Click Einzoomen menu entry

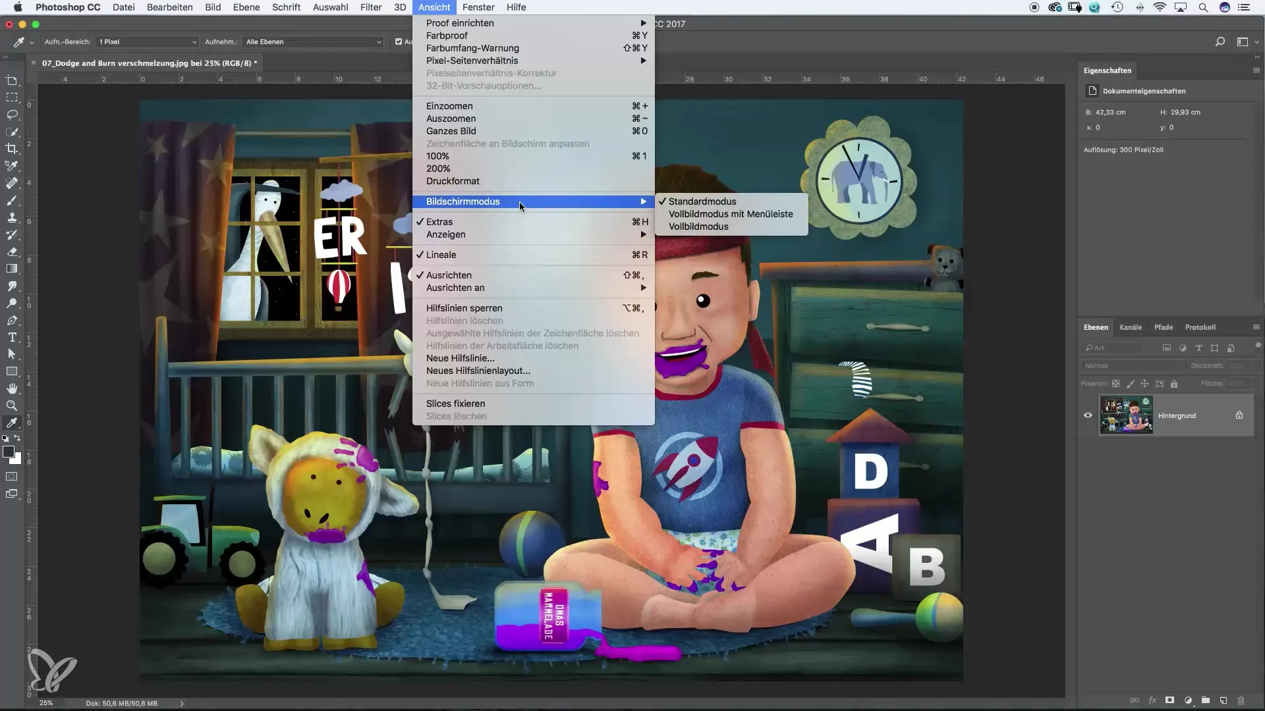(x=534, y=106)
